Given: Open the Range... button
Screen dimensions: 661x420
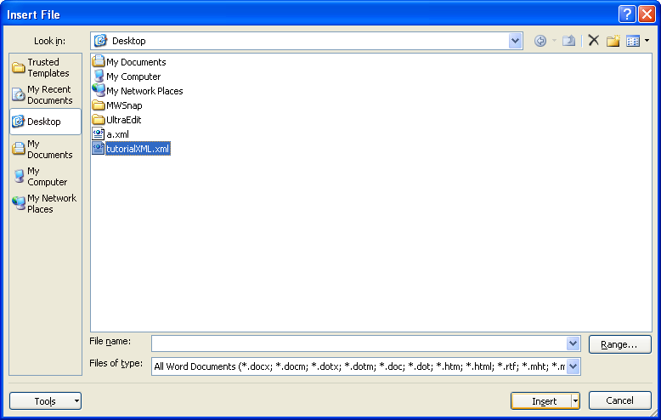Looking at the screenshot, I should (619, 344).
